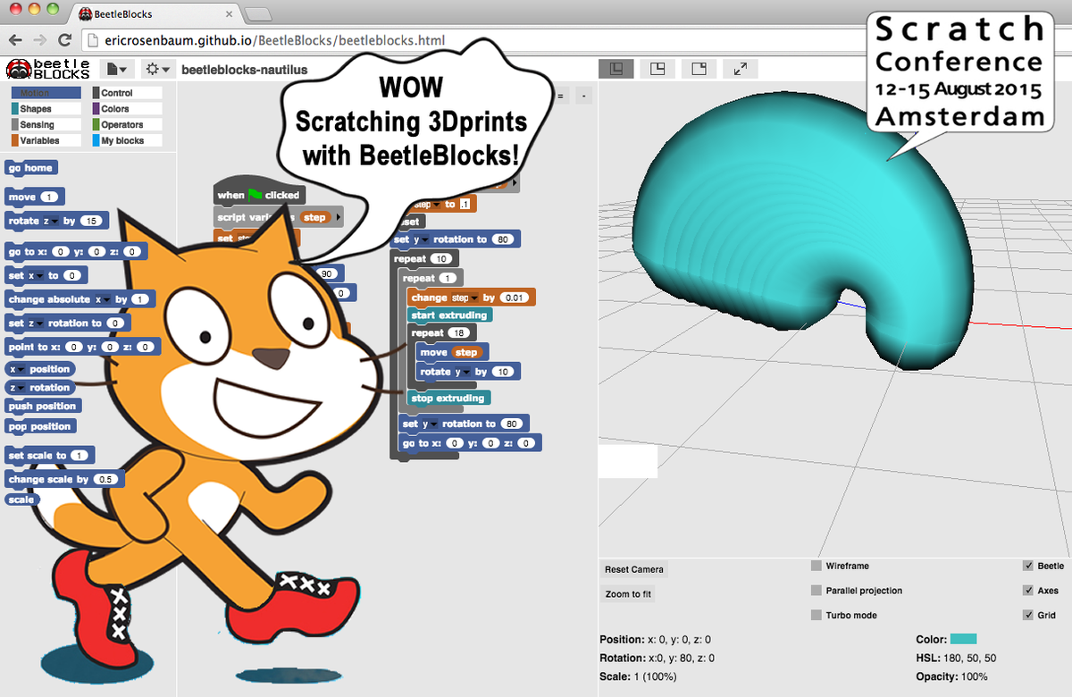
Task: Click the 0.5 value in 'change scale by' block
Action: coord(105,479)
